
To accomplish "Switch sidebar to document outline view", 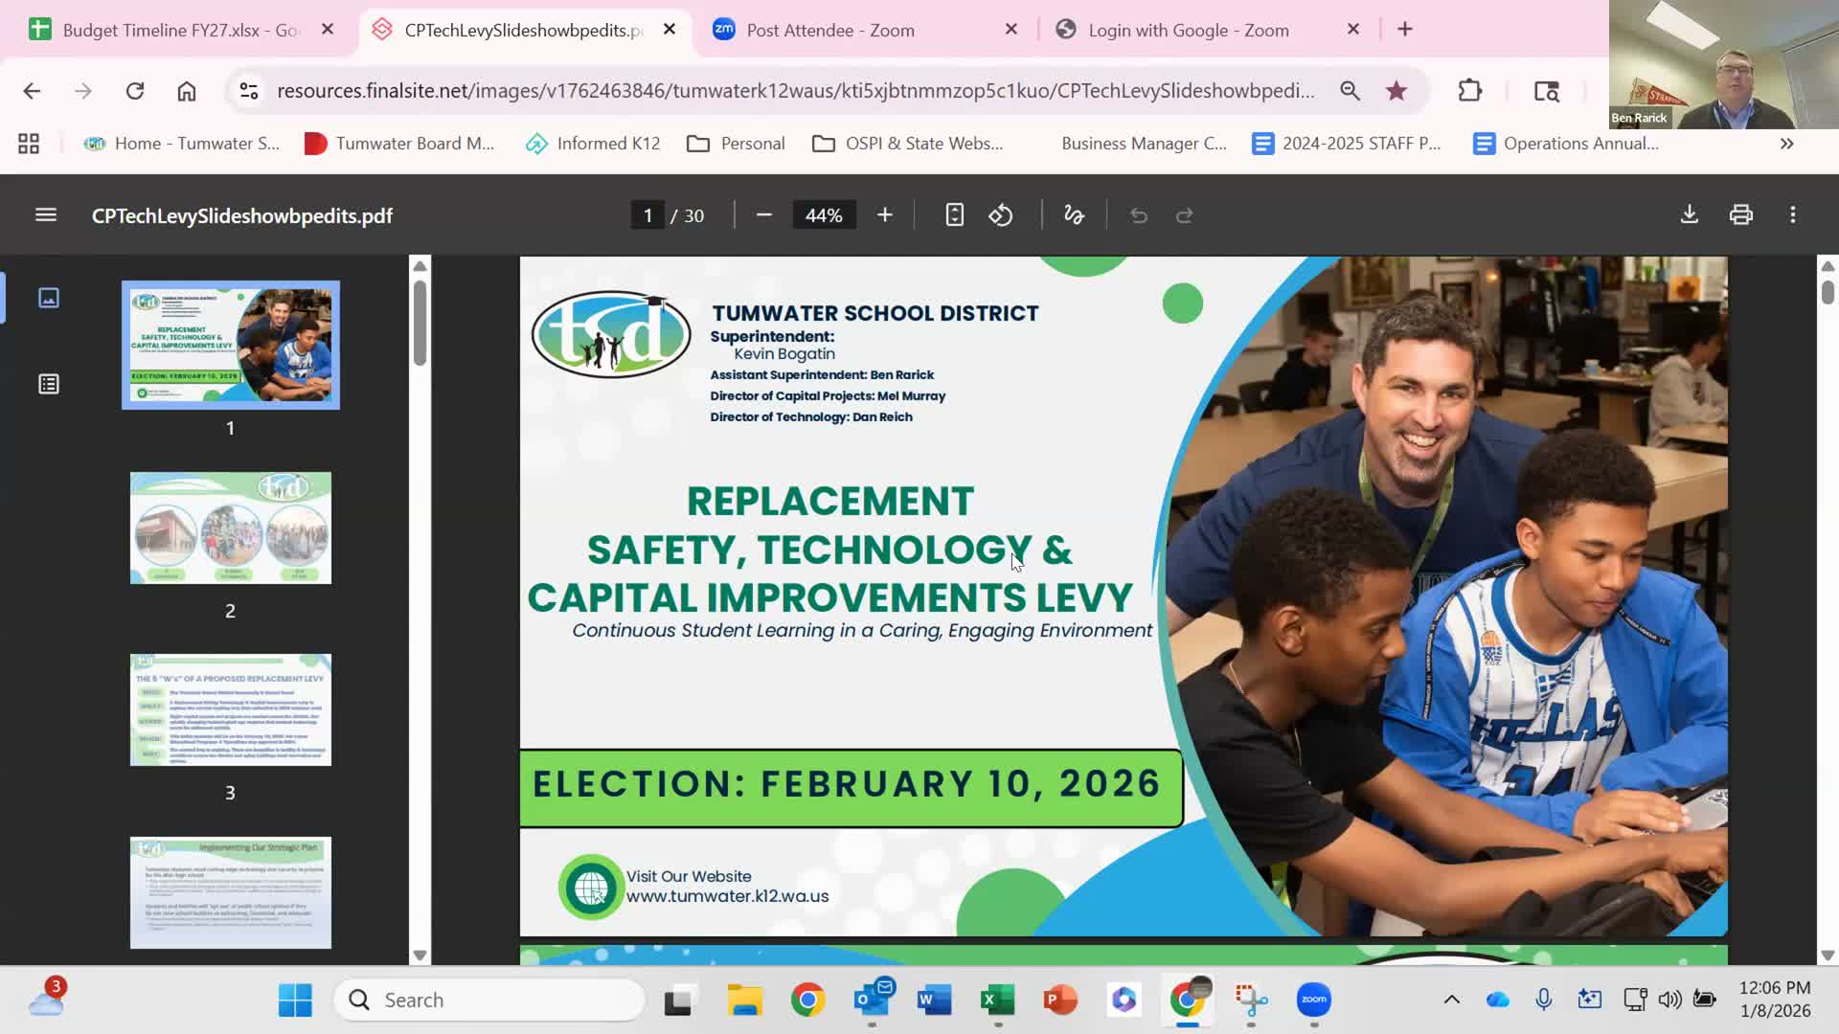I will pos(49,384).
